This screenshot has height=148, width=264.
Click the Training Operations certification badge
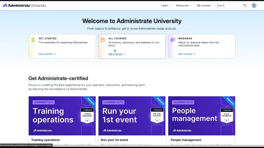tap(87, 116)
